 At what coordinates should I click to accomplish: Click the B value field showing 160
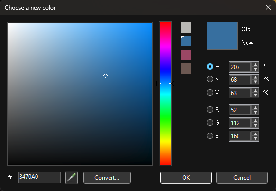(x=240, y=136)
